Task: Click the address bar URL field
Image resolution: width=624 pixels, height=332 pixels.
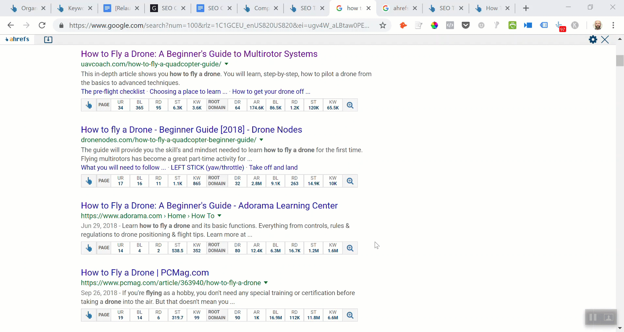Action: [x=219, y=25]
